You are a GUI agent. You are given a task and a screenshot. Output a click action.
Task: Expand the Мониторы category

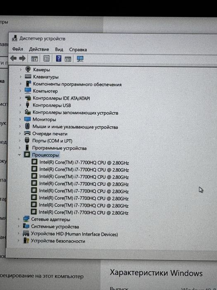point(20,119)
